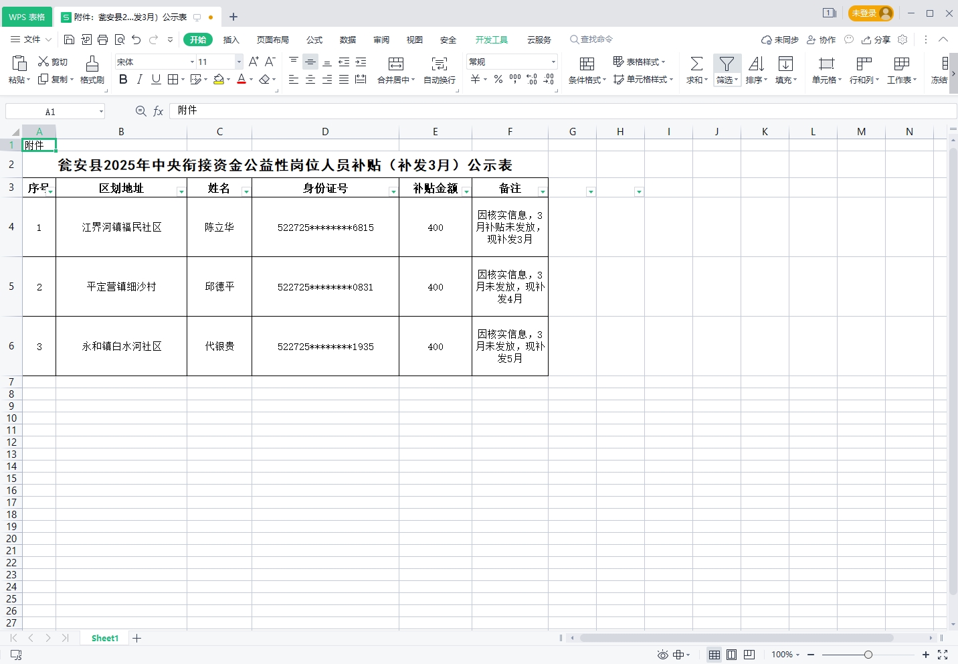The width and height of the screenshot is (958, 664).
Task: Cut selection with scissors icon
Action: [x=43, y=62]
